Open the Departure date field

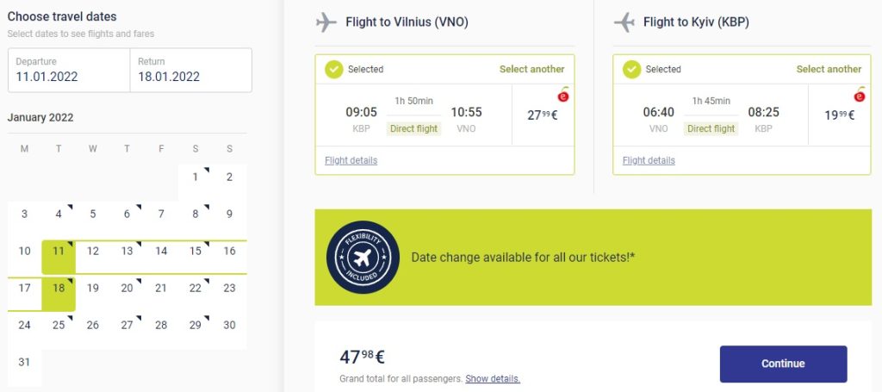(68, 70)
